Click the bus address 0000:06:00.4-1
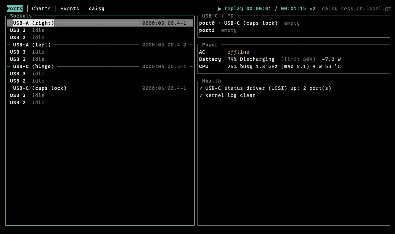 pos(164,88)
